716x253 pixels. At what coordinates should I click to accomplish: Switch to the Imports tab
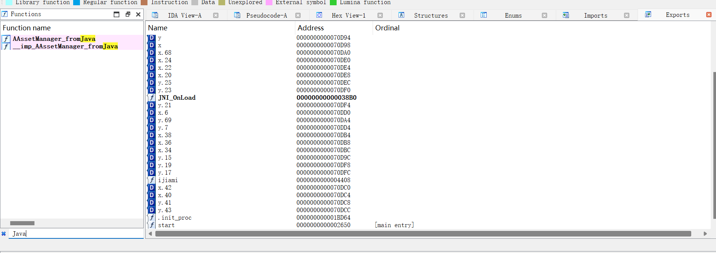click(x=596, y=15)
